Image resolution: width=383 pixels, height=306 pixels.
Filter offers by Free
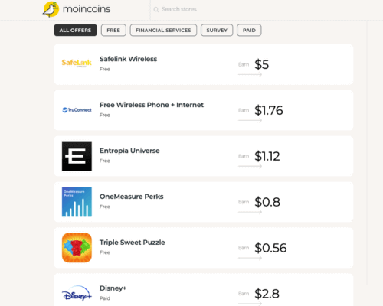tap(113, 31)
